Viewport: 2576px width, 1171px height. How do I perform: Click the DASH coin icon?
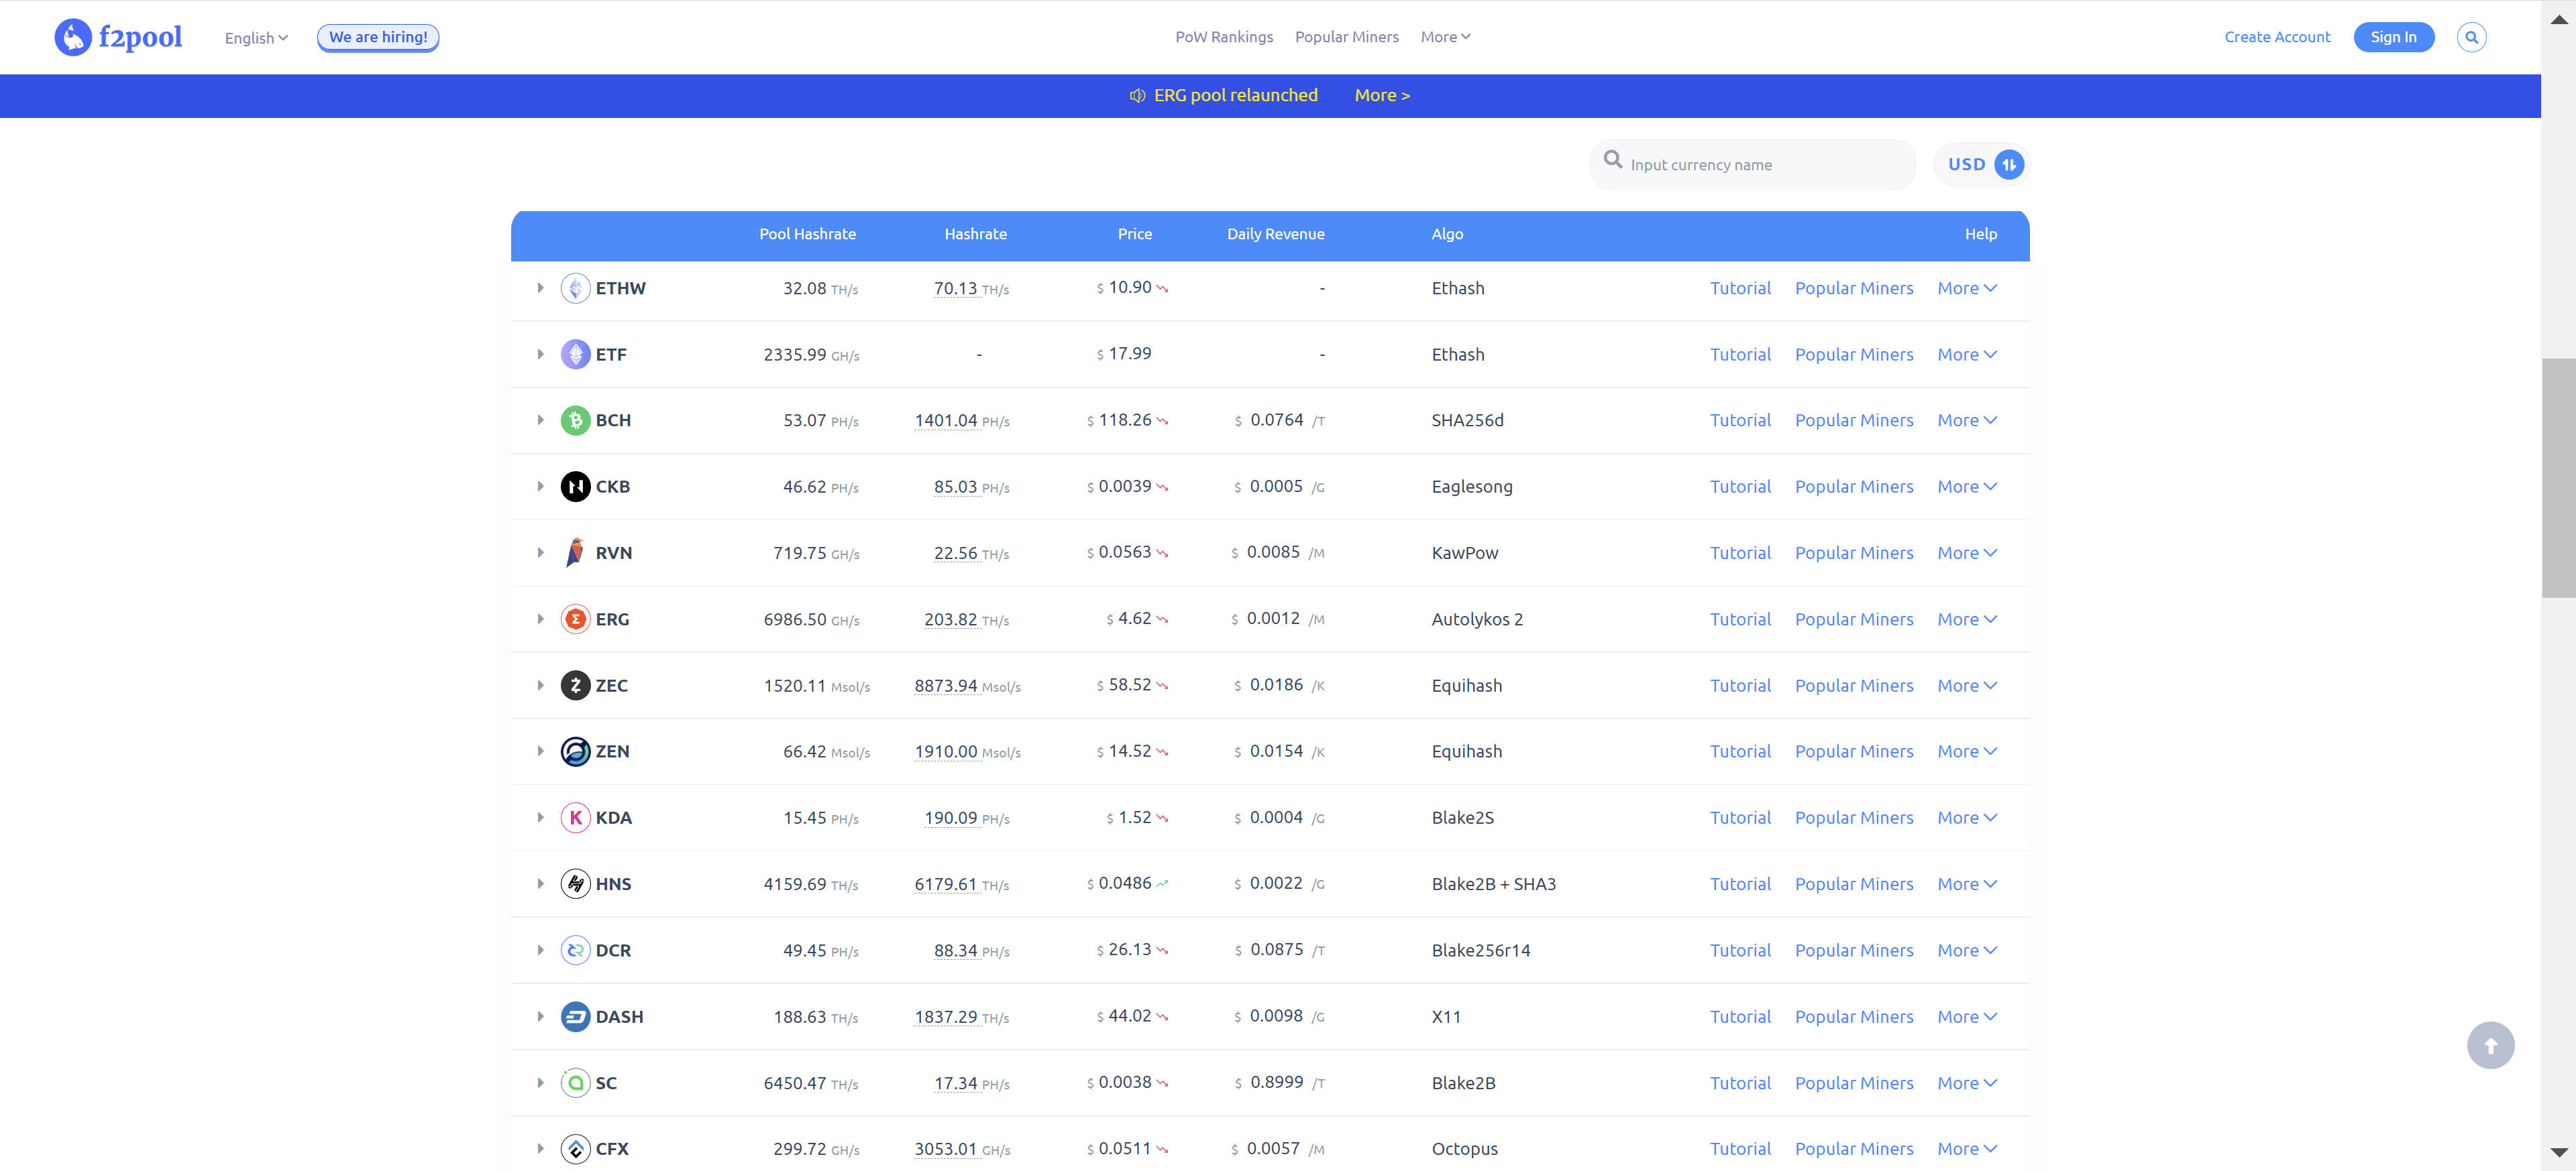point(575,1016)
